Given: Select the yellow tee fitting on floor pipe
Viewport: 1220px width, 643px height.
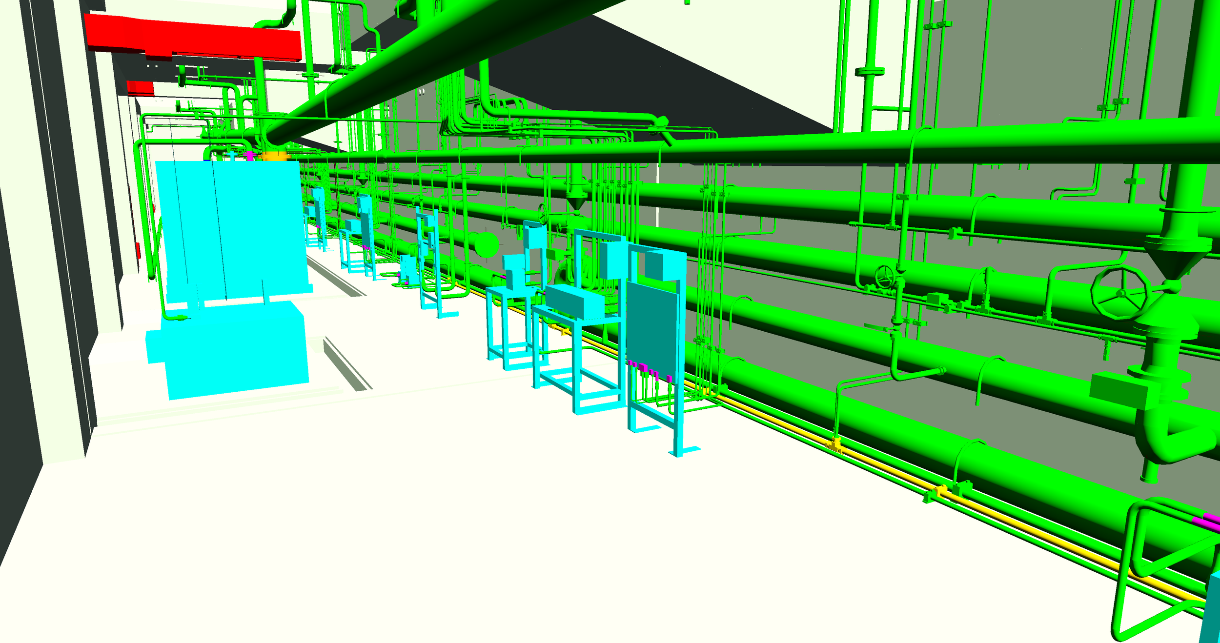Looking at the screenshot, I should [x=834, y=444].
